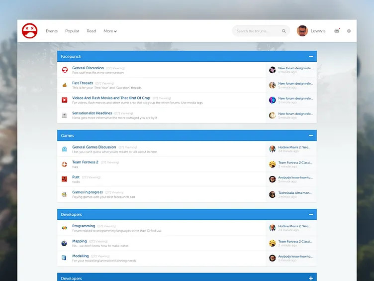Click poster avatar in Sensationalist Headlines row

click(x=273, y=116)
